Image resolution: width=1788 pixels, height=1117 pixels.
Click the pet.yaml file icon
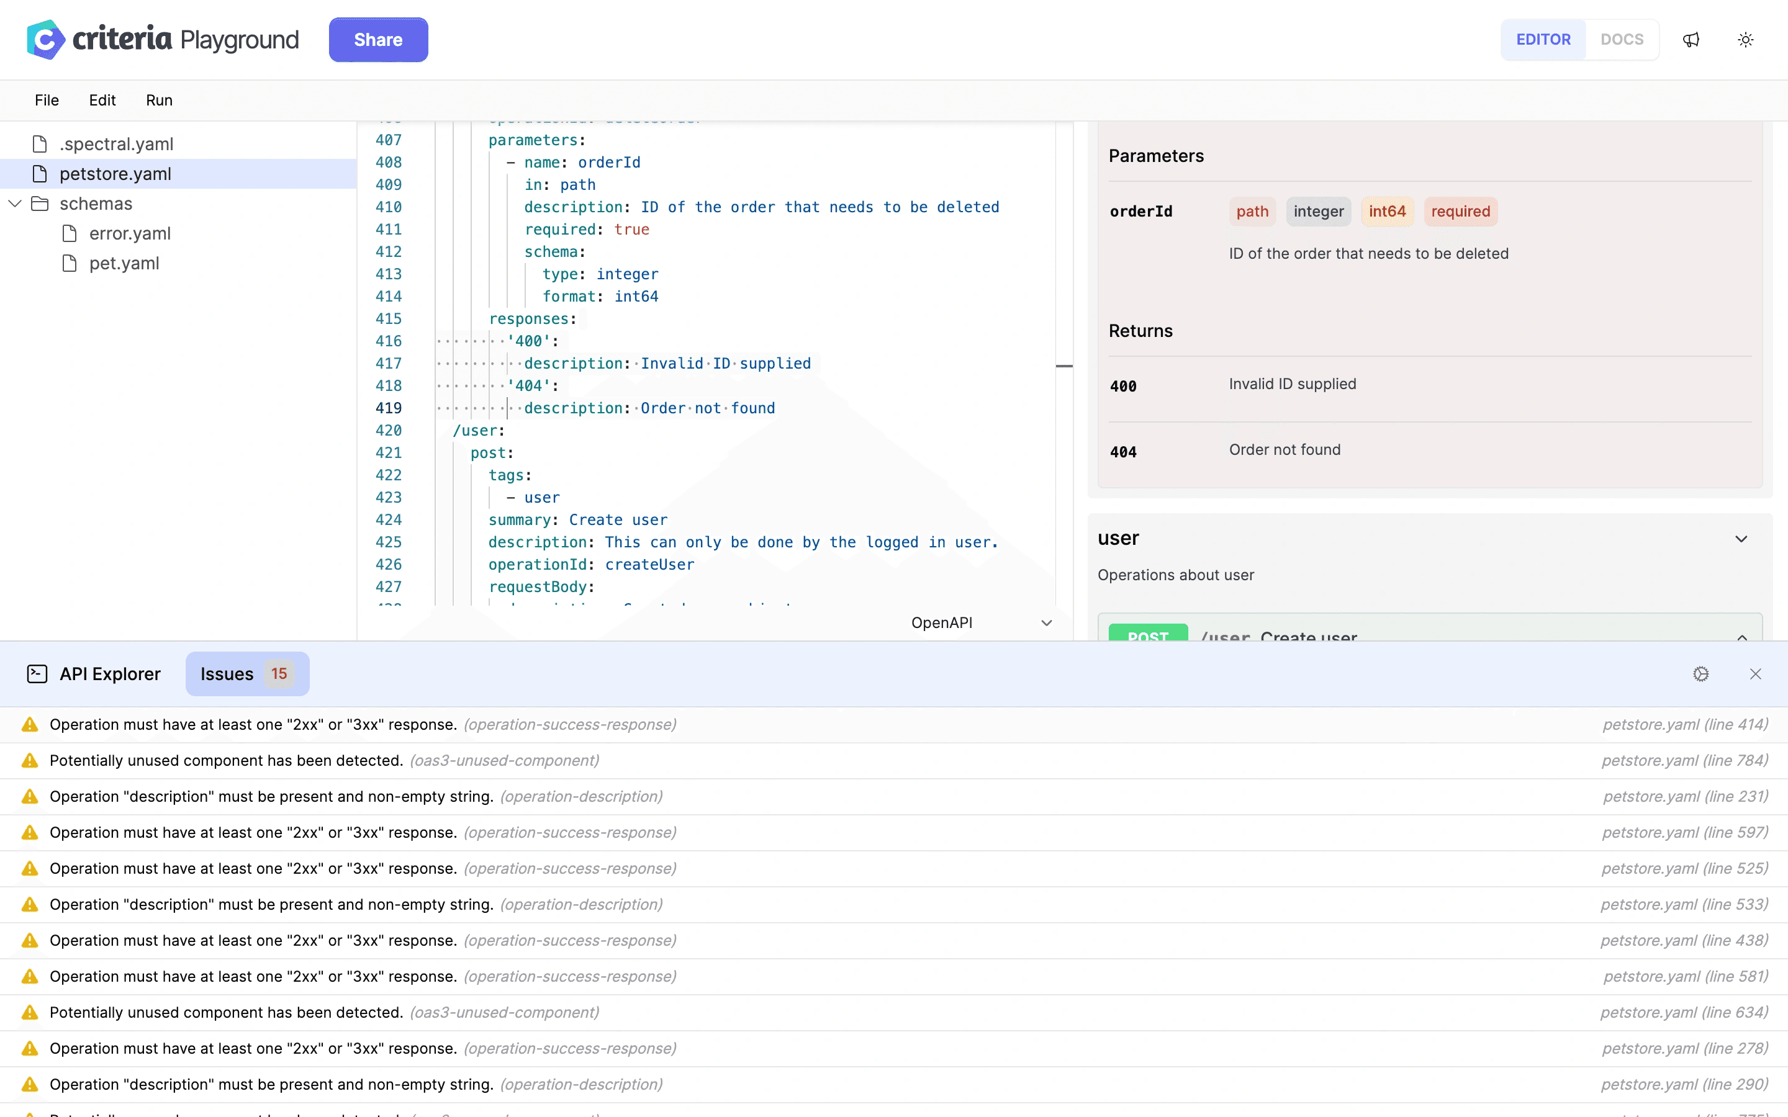pyautogui.click(x=70, y=263)
